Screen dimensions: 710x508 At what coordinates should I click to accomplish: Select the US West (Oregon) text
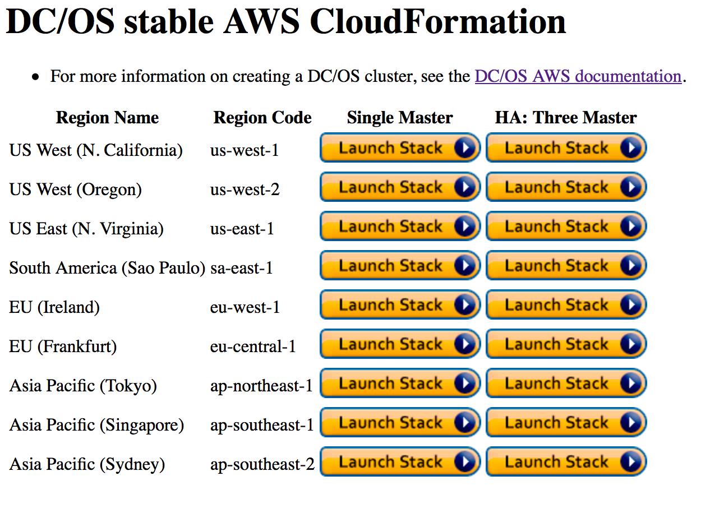click(75, 190)
